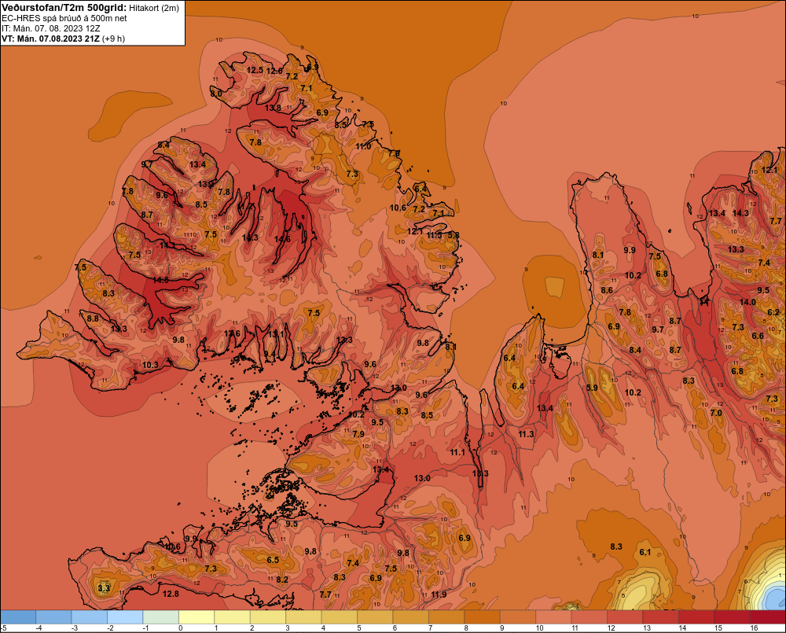Click the VT valid time 21Z line

click(x=50, y=39)
